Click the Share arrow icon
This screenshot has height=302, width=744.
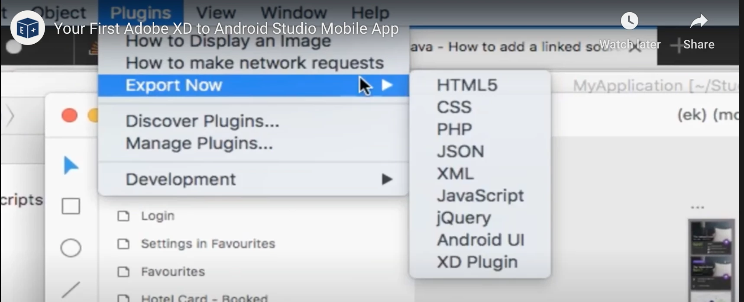[699, 21]
